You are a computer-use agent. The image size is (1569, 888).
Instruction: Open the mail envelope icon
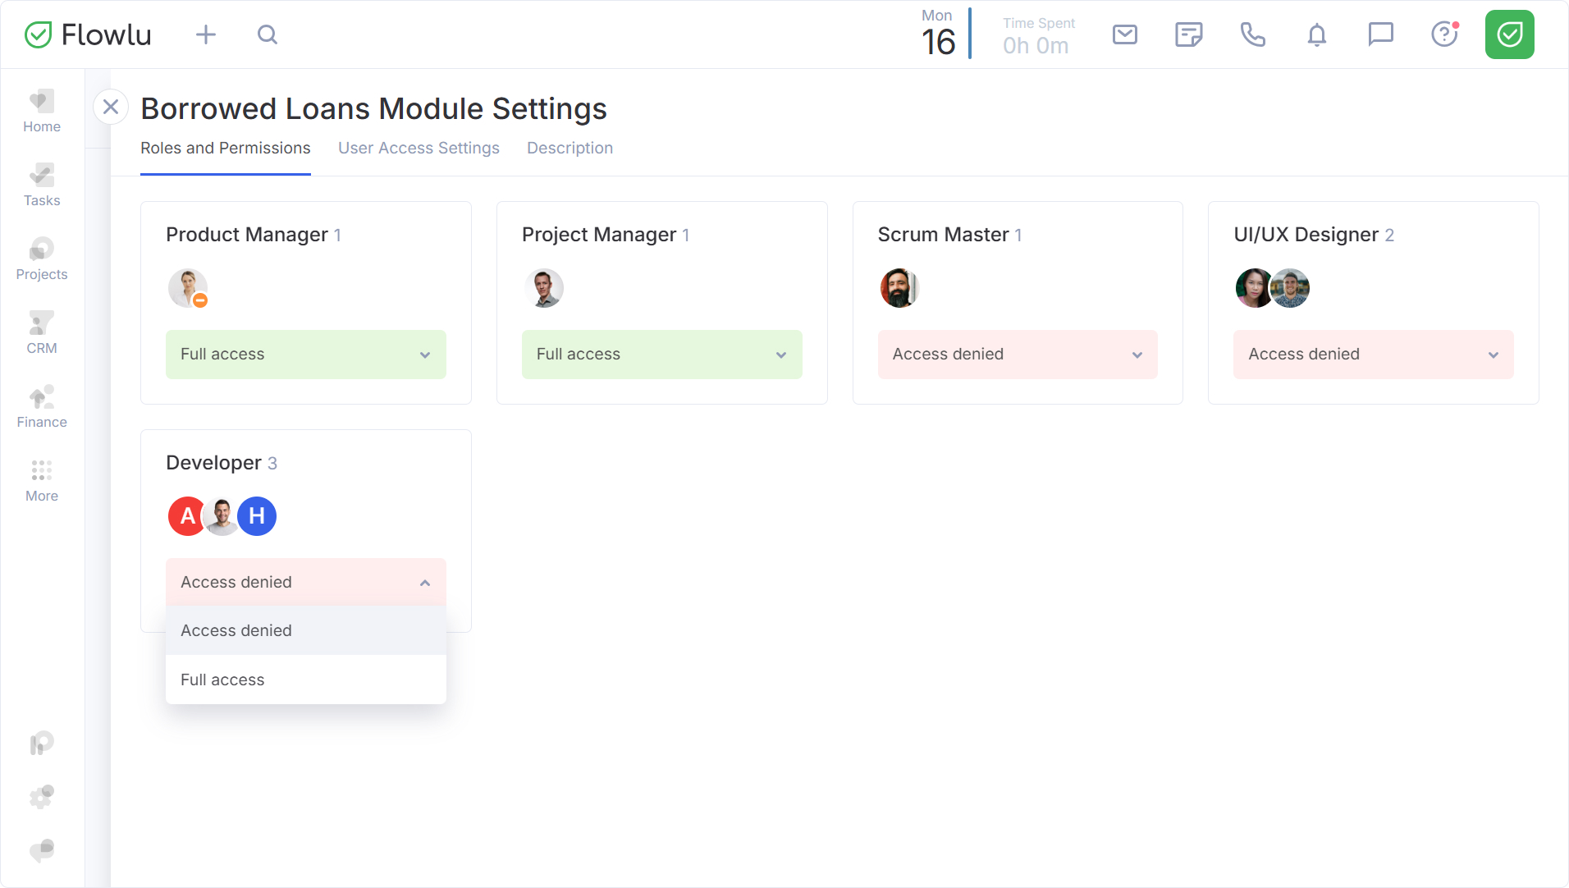click(1124, 34)
